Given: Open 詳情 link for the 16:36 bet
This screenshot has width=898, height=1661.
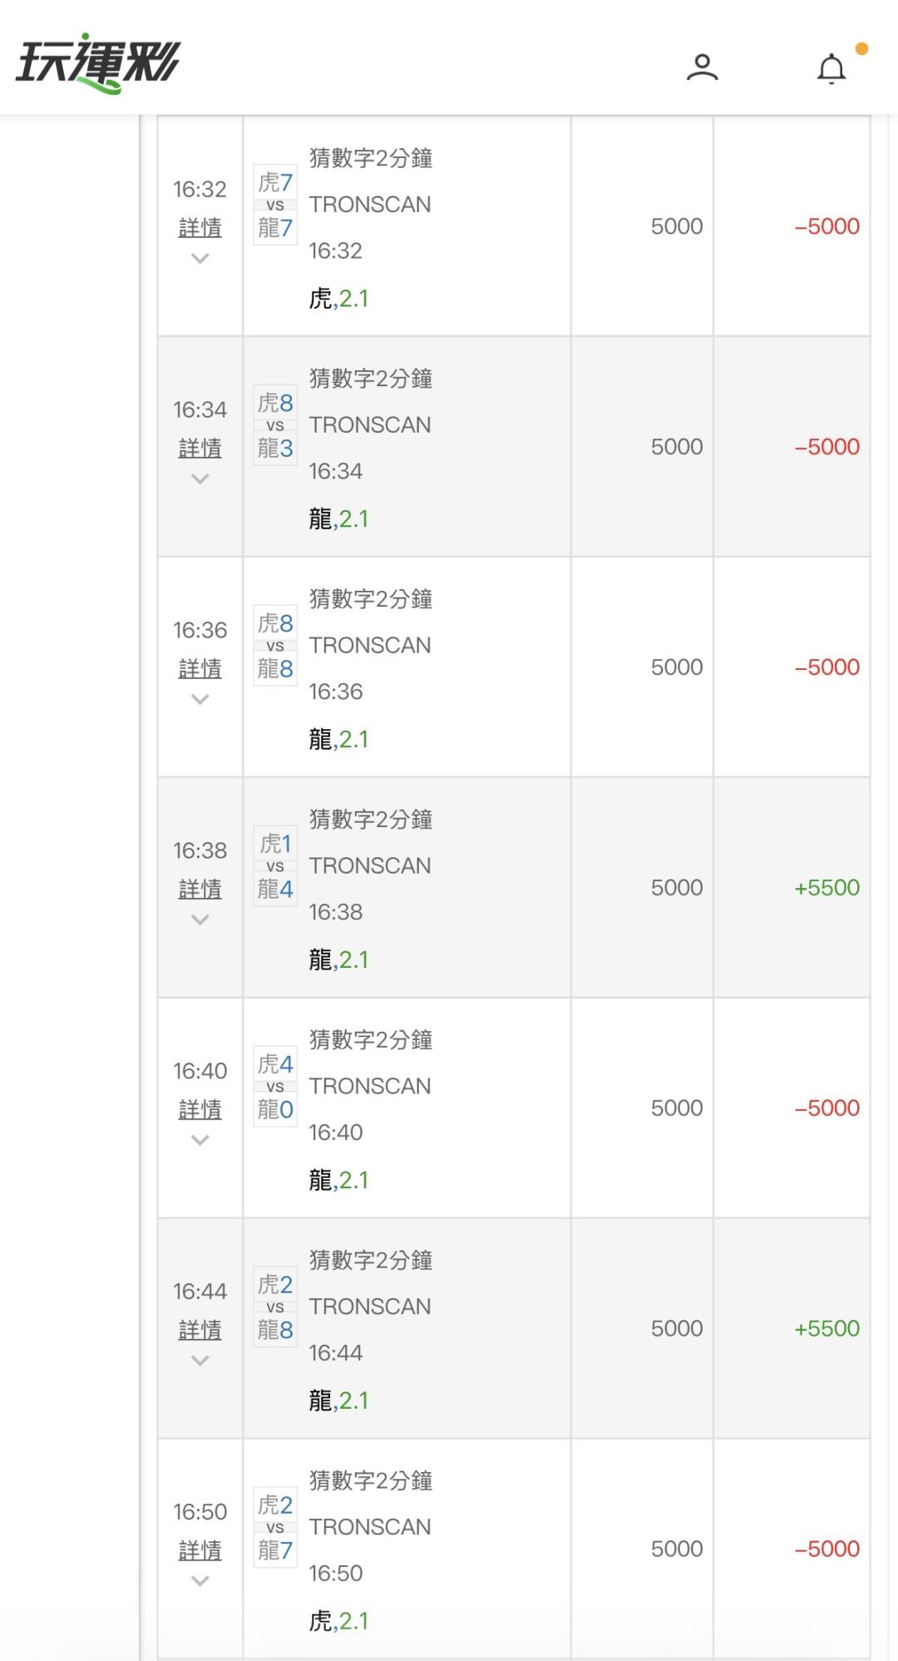Looking at the screenshot, I should coord(200,669).
